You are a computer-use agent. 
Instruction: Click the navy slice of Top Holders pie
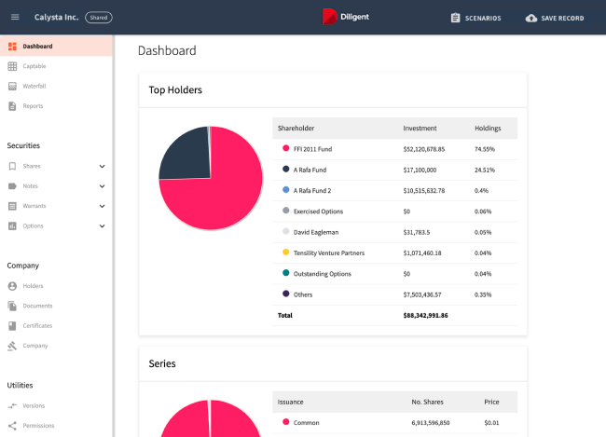[189, 157]
